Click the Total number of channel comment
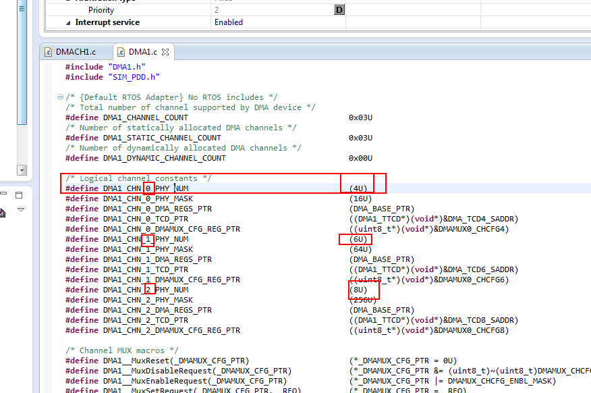This screenshot has height=393, width=591. (190, 107)
